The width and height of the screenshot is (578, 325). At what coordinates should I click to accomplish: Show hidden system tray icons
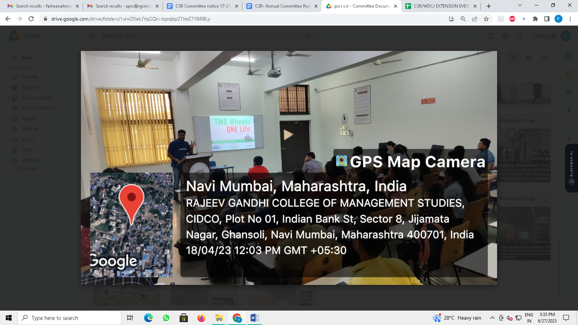click(492, 318)
